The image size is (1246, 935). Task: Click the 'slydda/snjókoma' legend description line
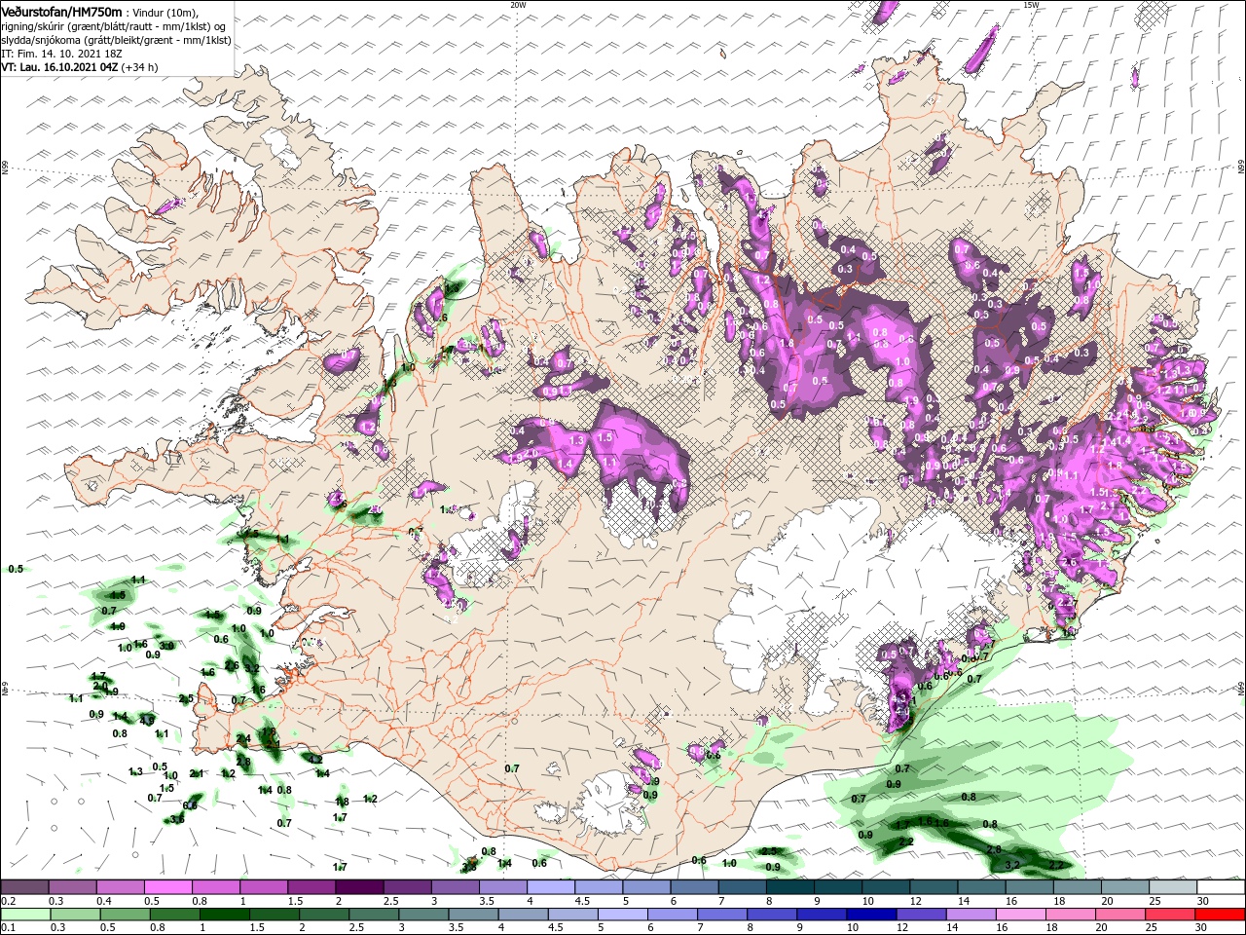click(x=115, y=40)
